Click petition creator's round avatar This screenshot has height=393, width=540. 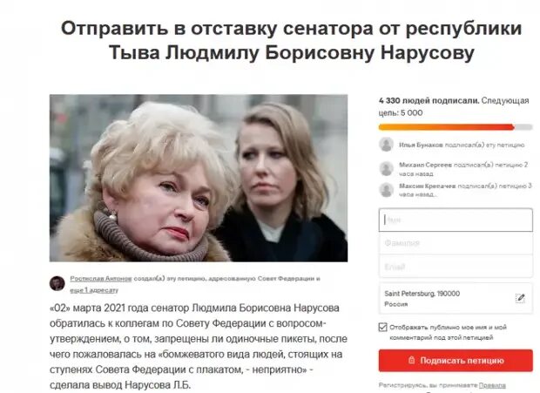(57, 283)
